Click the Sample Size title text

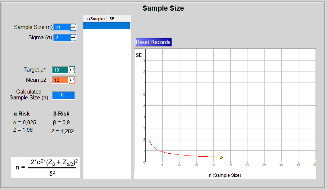tap(163, 8)
